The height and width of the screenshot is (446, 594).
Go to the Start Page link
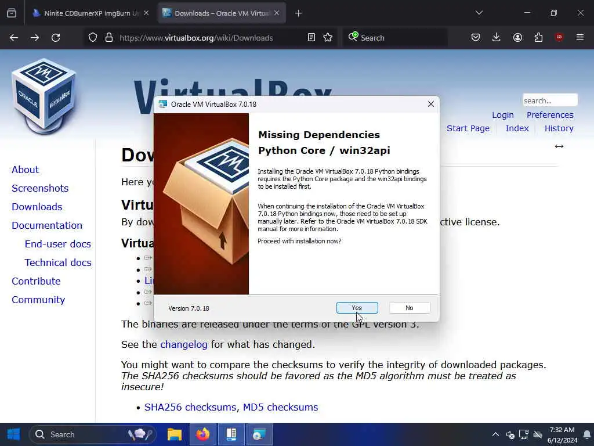(x=468, y=128)
